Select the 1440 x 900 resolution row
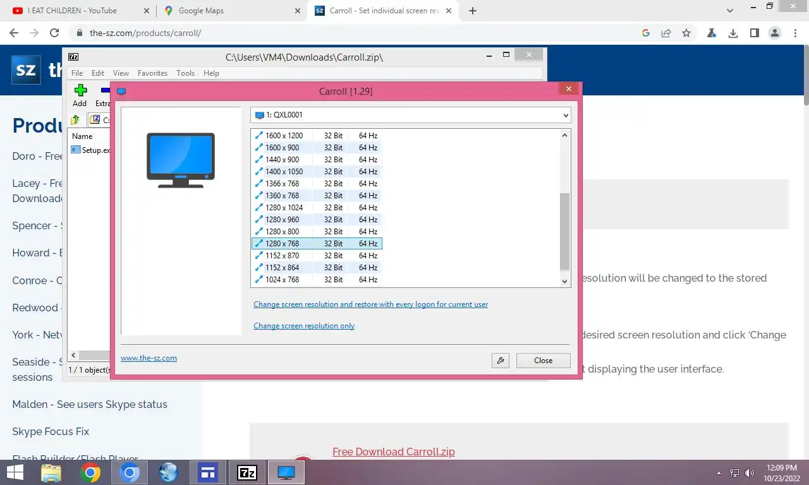 (317, 160)
